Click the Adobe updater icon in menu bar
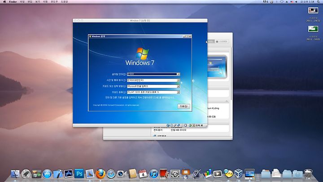The height and width of the screenshot is (182, 323). coord(266,2)
